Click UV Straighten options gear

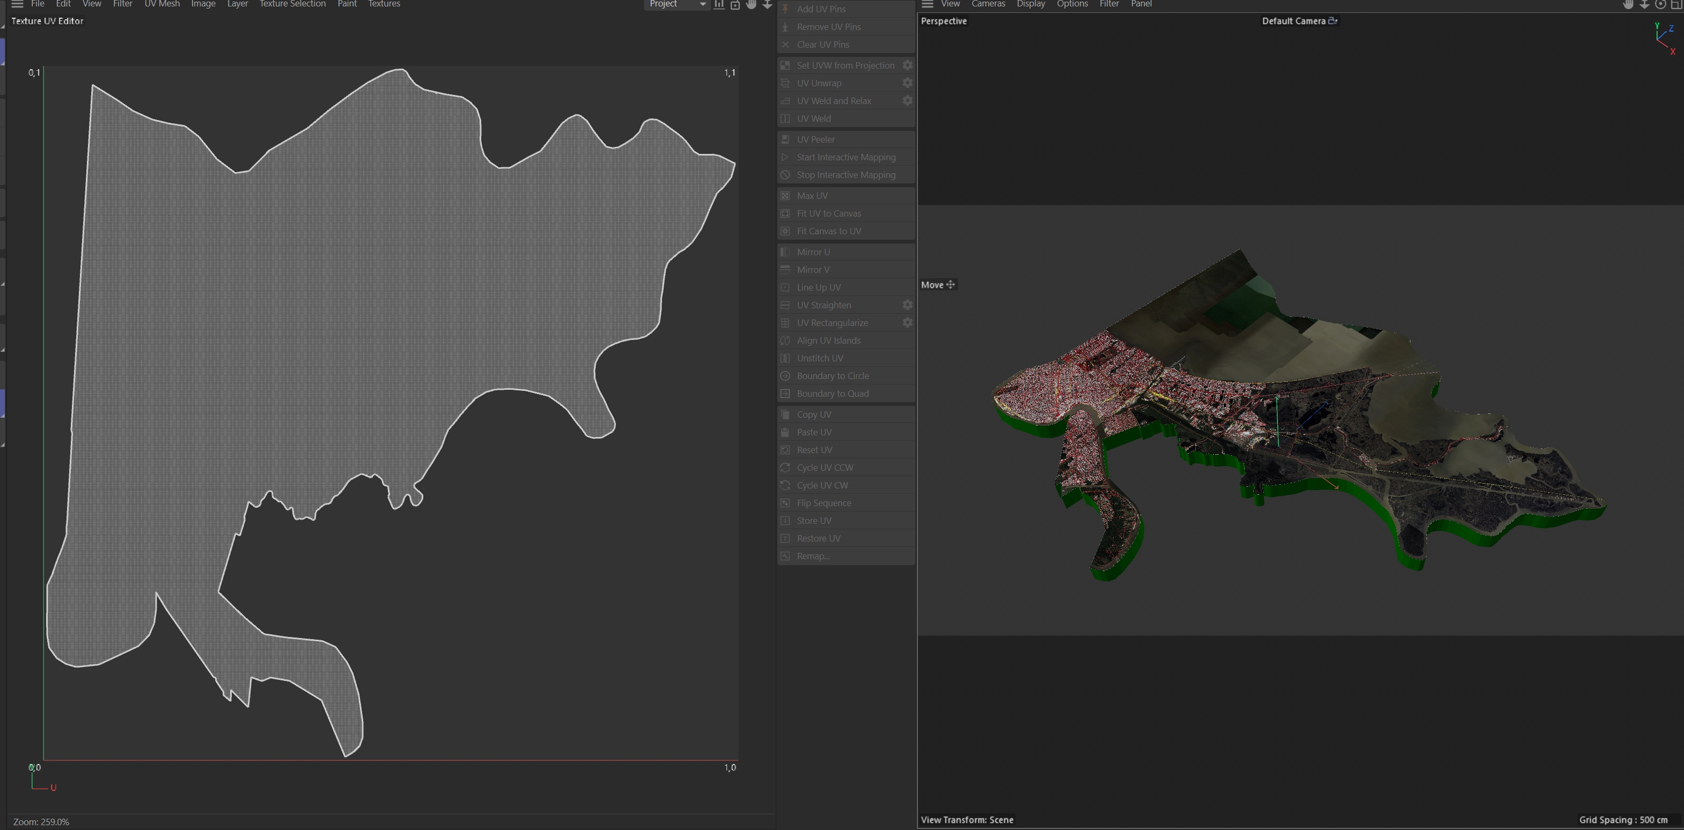[907, 305]
